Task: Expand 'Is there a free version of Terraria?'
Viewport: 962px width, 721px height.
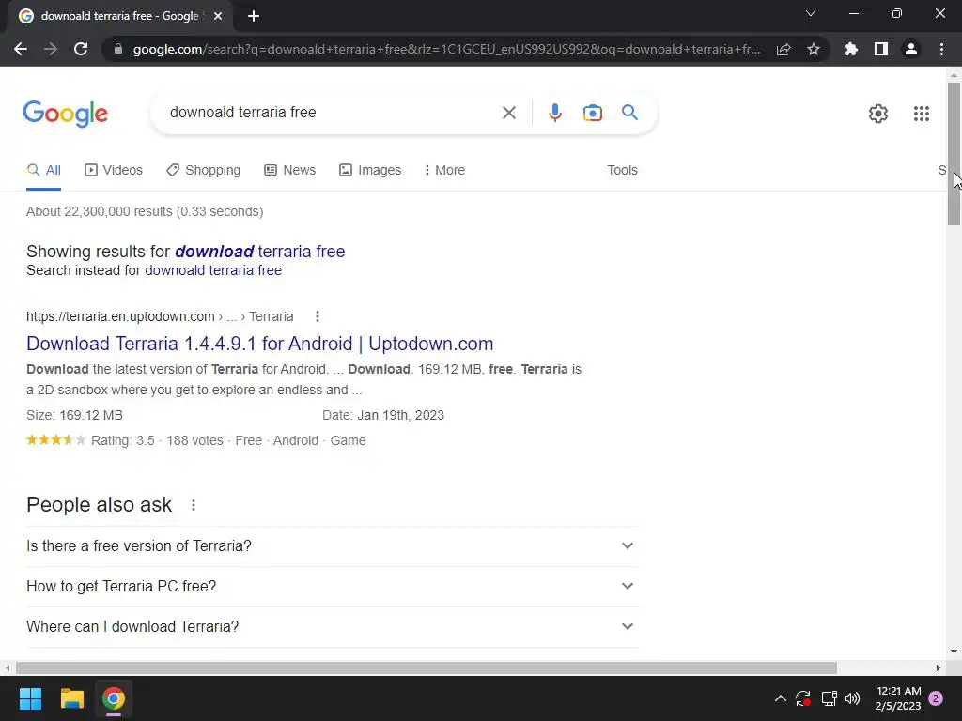Action: click(333, 545)
